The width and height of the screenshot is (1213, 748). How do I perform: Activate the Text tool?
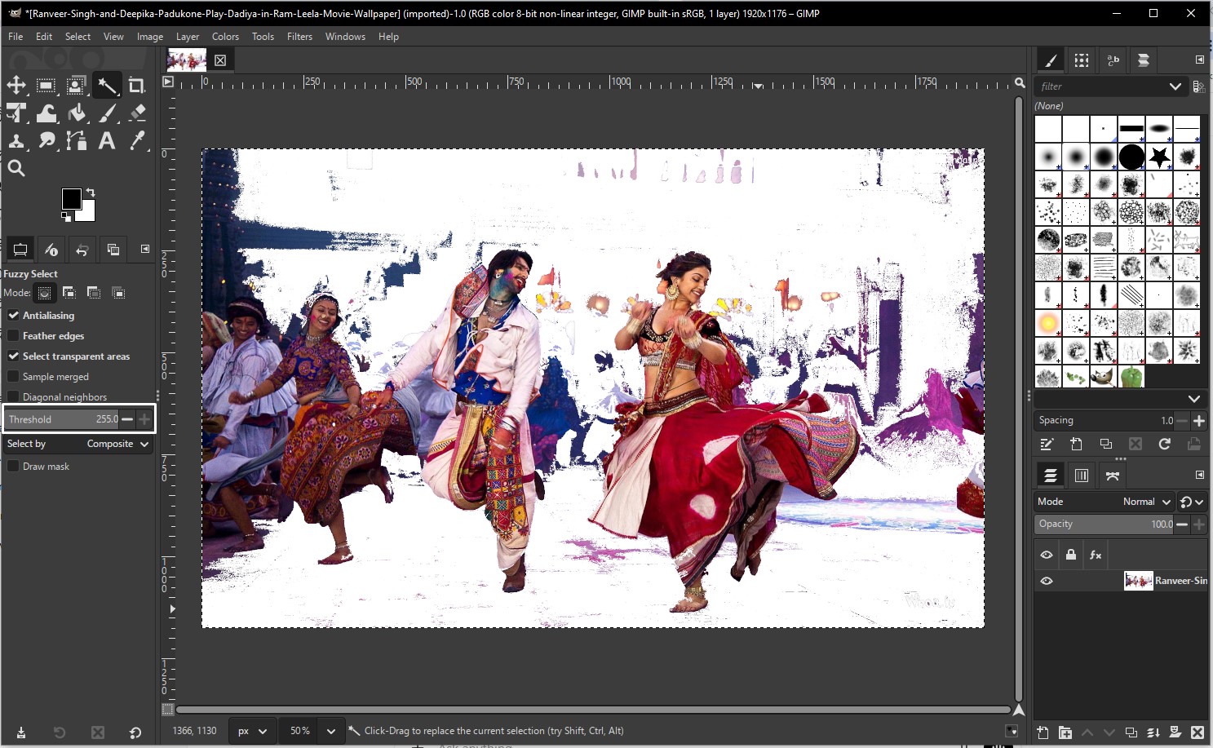coord(106,141)
